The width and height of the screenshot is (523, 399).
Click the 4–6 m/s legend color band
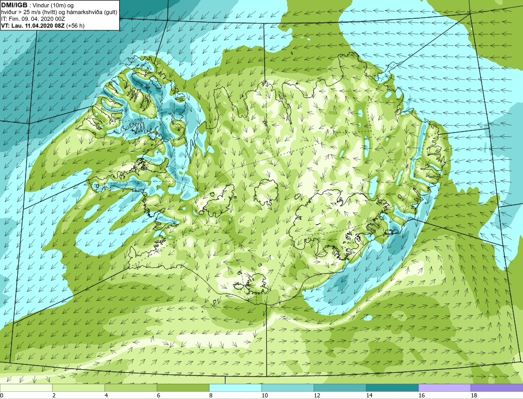tap(131, 388)
